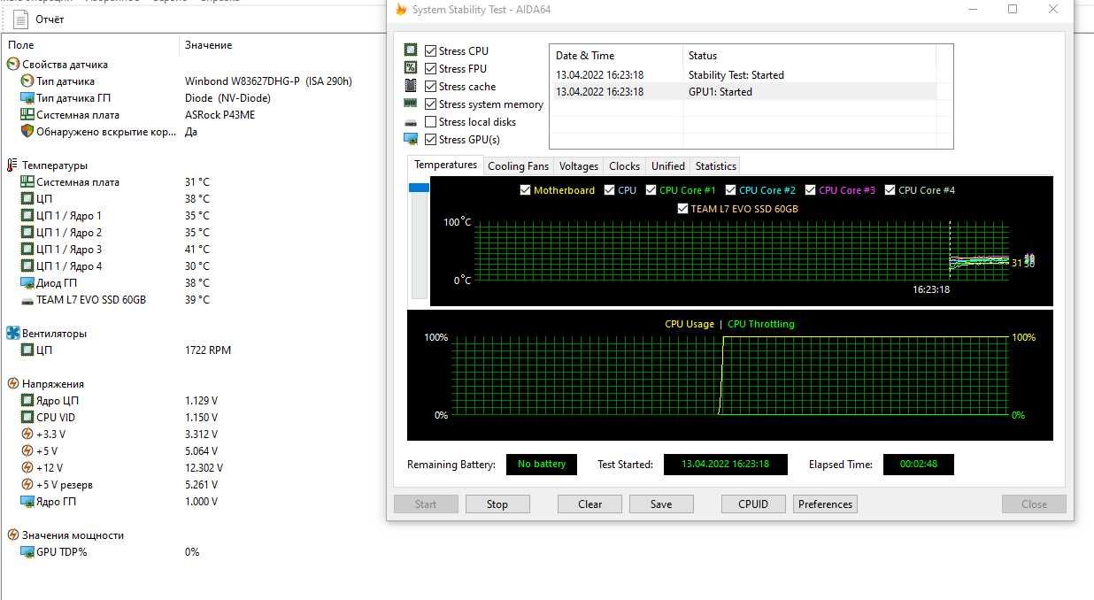
Task: Click the Save button
Action: (661, 504)
